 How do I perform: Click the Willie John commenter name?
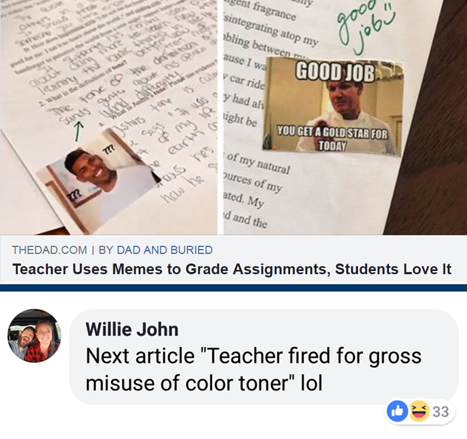(x=132, y=330)
